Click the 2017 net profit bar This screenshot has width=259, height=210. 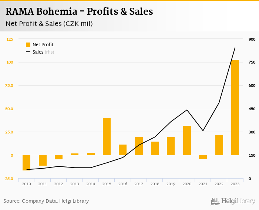tap(139, 146)
